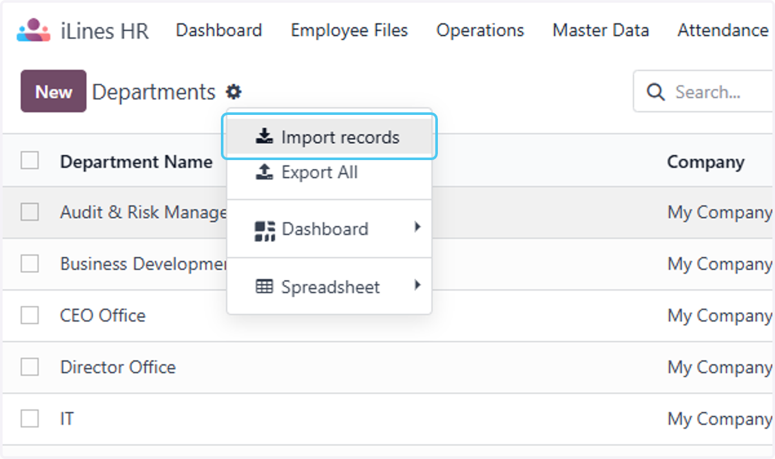775x459 pixels.
Task: Click My Company in the CEO Office row
Action: point(719,316)
